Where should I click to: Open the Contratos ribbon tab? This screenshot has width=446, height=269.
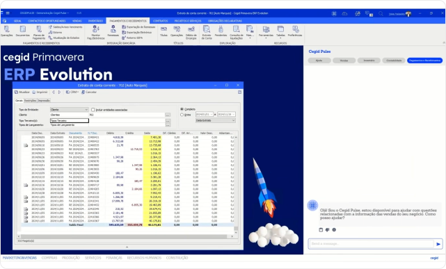click(161, 21)
